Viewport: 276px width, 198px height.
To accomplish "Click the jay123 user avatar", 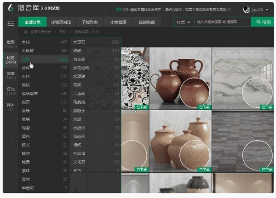I will 246,9.
